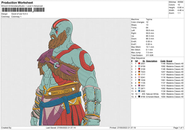Select the Trims value '64'
The image size is (185, 130).
click(x=147, y=28)
